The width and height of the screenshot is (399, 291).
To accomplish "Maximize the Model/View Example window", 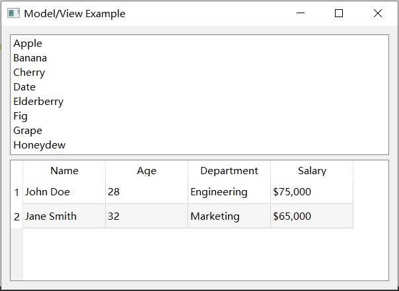I will 339,13.
